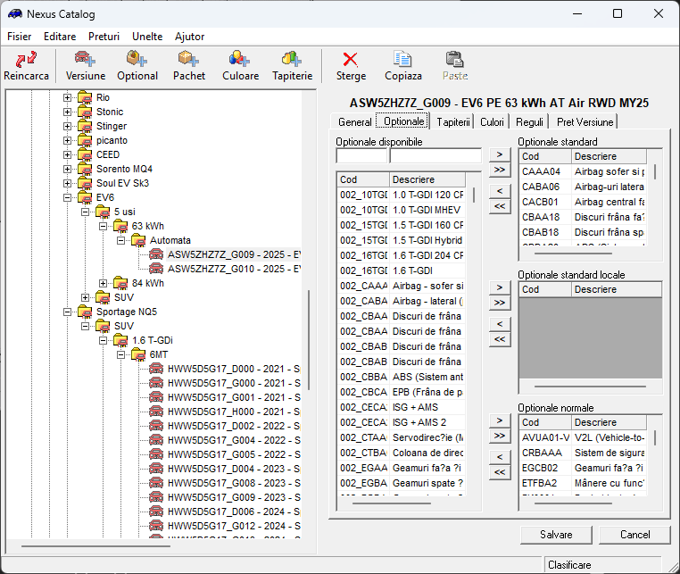Click the Salvare button

556,535
